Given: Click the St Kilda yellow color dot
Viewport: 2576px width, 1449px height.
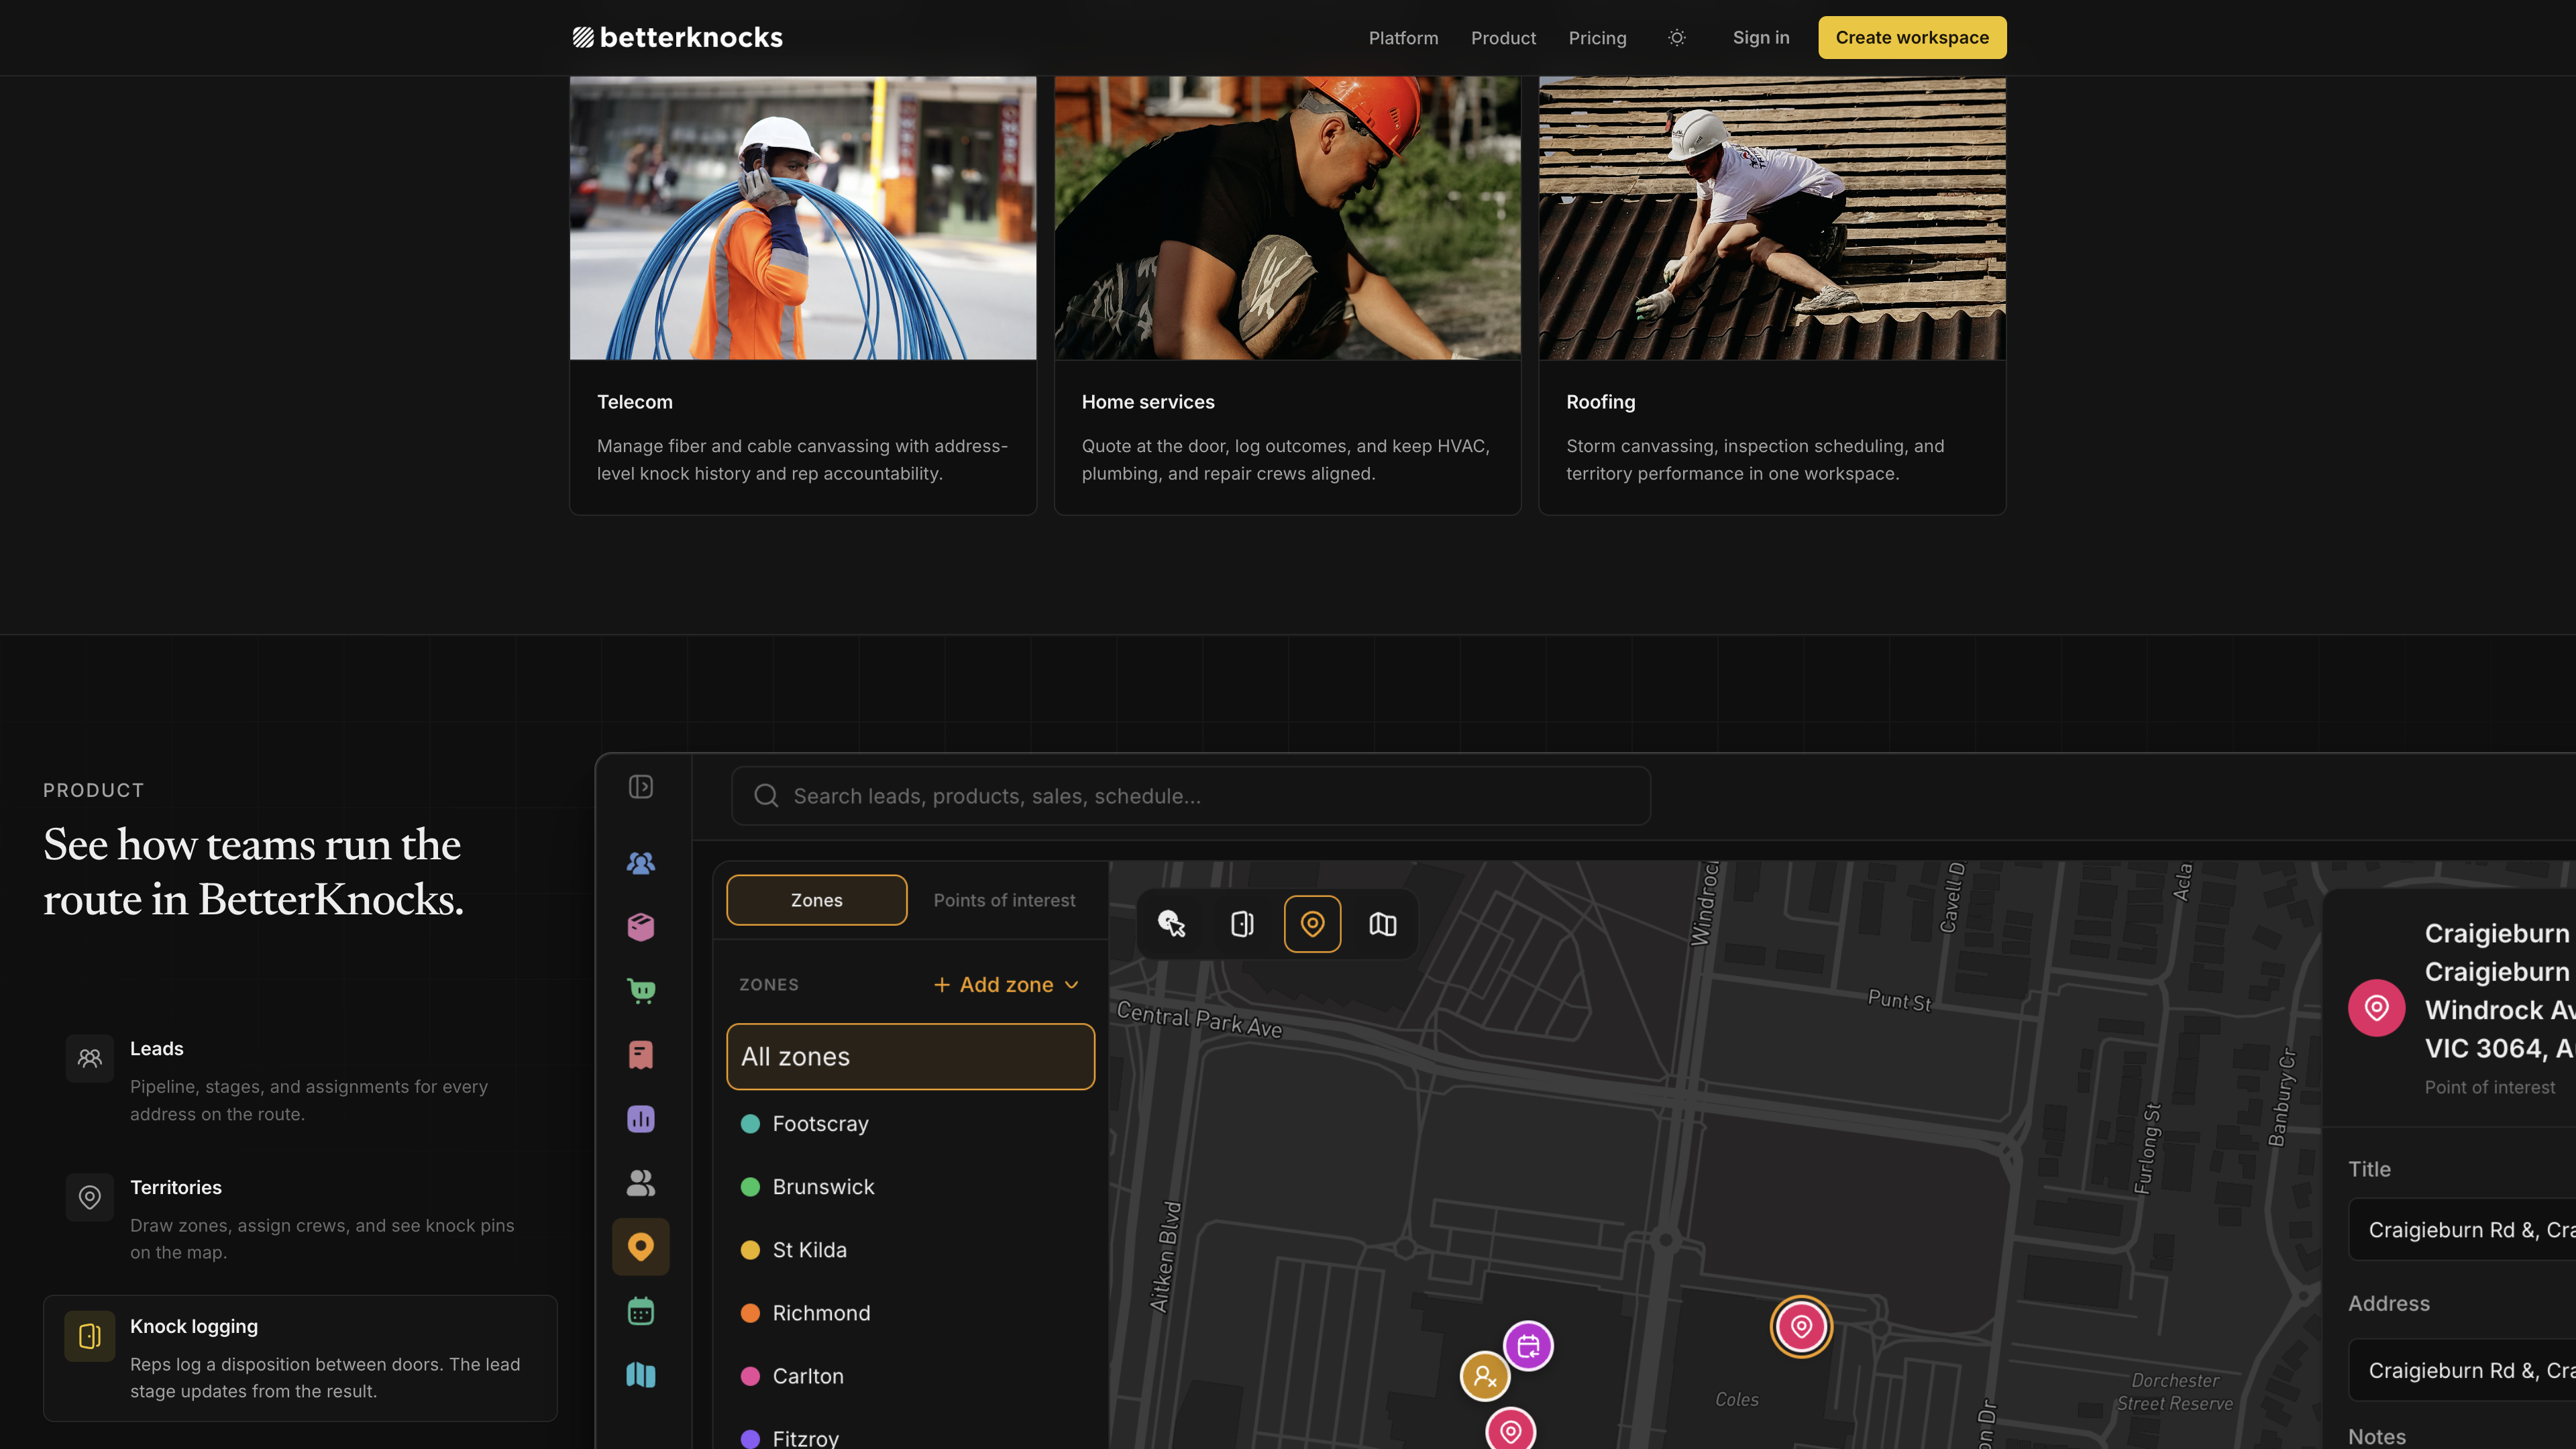Looking at the screenshot, I should coord(750,1250).
